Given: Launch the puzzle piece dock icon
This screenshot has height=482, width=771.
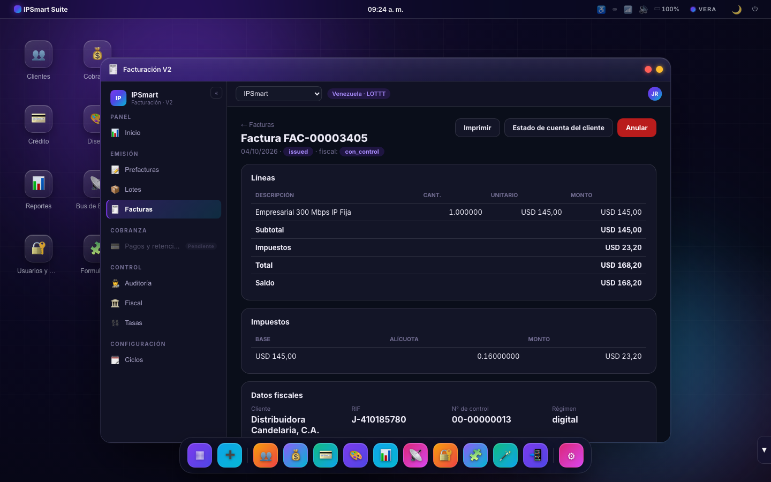Looking at the screenshot, I should (475, 455).
